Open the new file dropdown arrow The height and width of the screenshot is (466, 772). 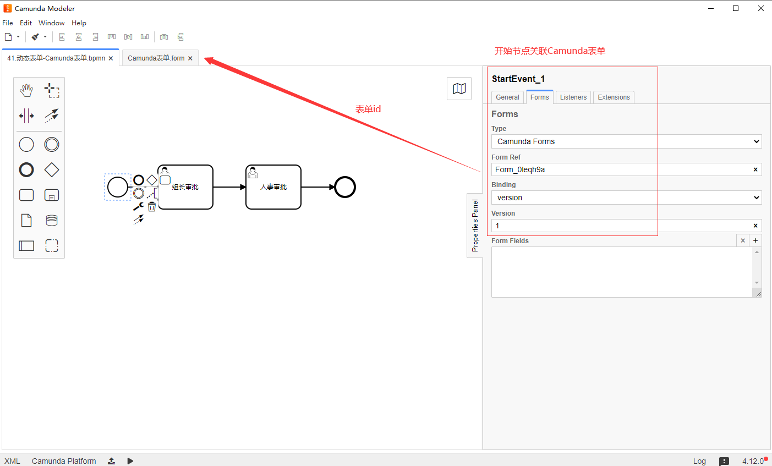click(x=18, y=37)
